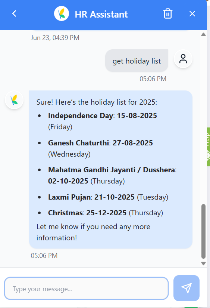Click the chat scrollbar thumb
The width and height of the screenshot is (210, 308).
[x=203, y=231]
